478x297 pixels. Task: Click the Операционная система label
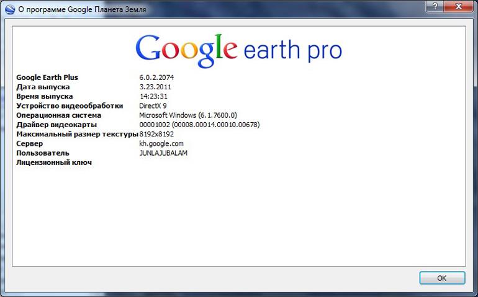tap(59, 115)
